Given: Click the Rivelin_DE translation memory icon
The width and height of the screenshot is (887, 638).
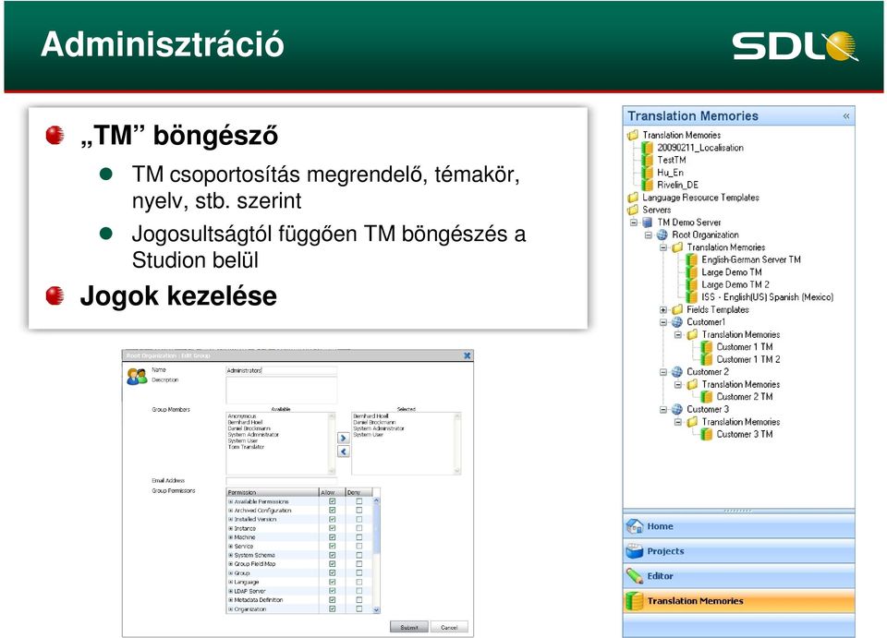Looking at the screenshot, I should (x=648, y=185).
